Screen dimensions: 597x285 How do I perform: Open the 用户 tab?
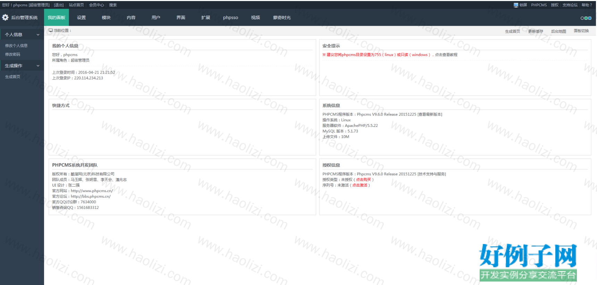156,17
